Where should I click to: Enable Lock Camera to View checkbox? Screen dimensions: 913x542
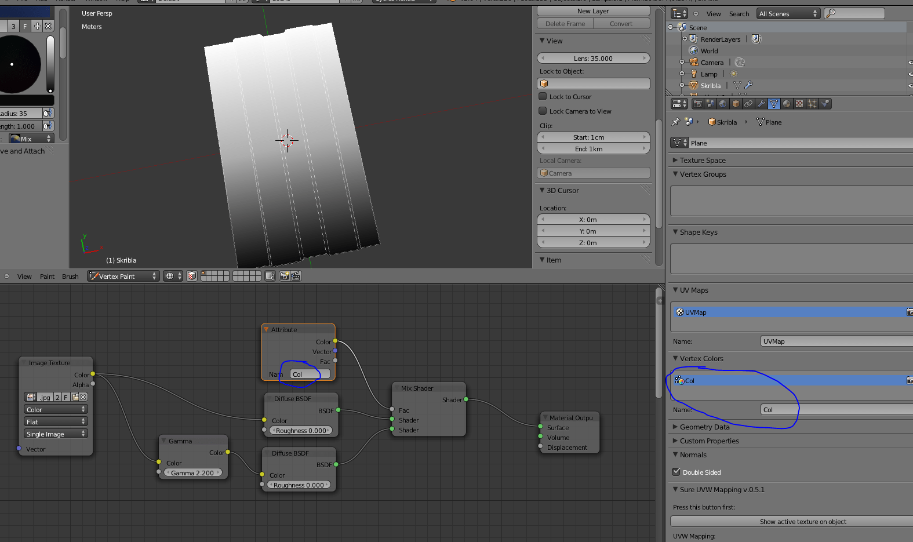pos(543,111)
